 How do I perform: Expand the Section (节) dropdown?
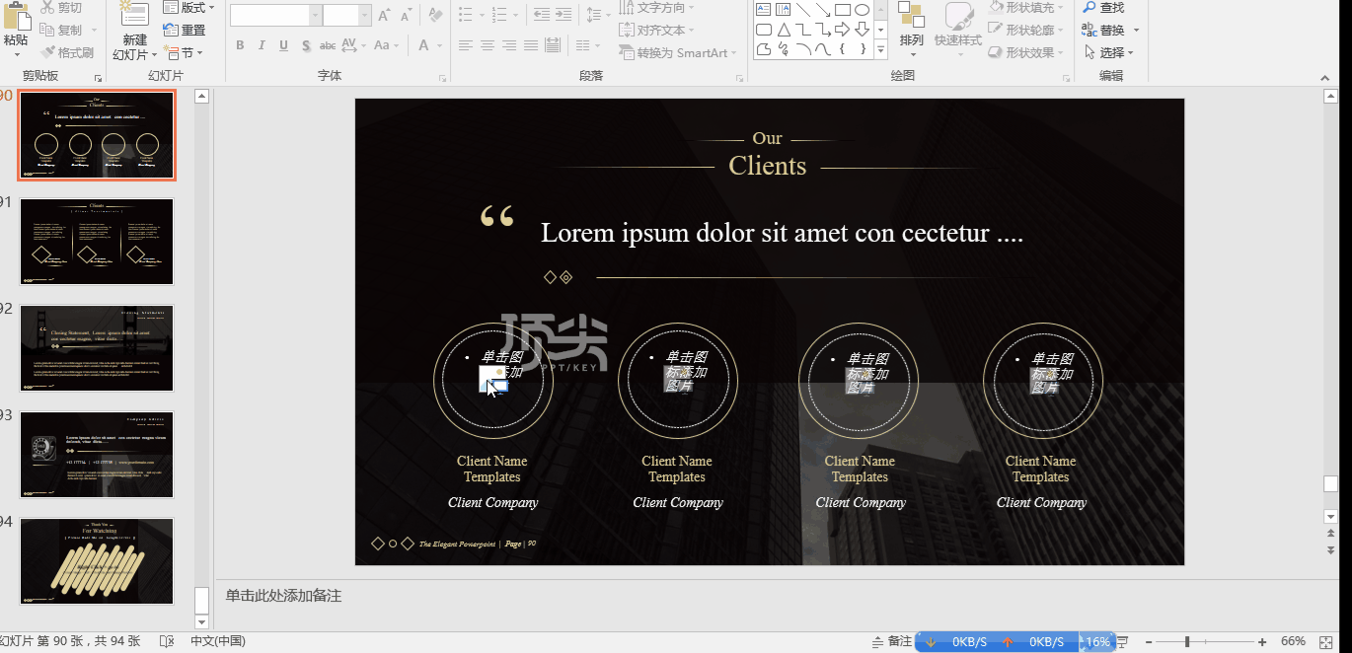(184, 53)
